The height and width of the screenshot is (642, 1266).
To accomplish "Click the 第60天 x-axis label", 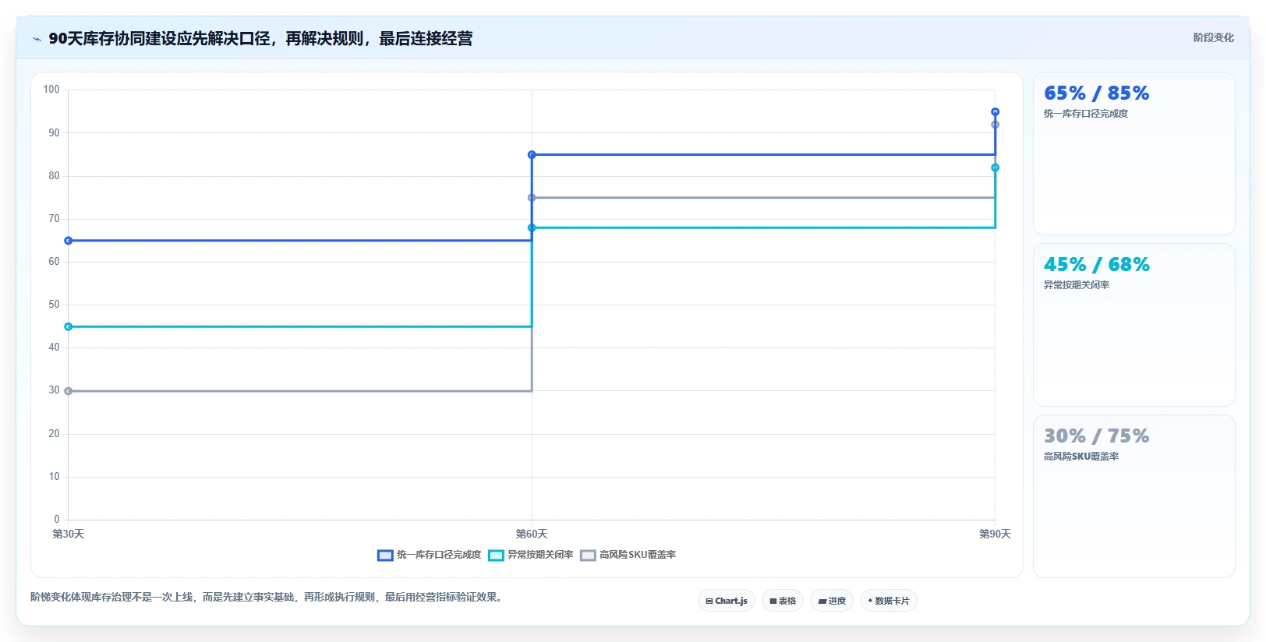I will pos(532,534).
